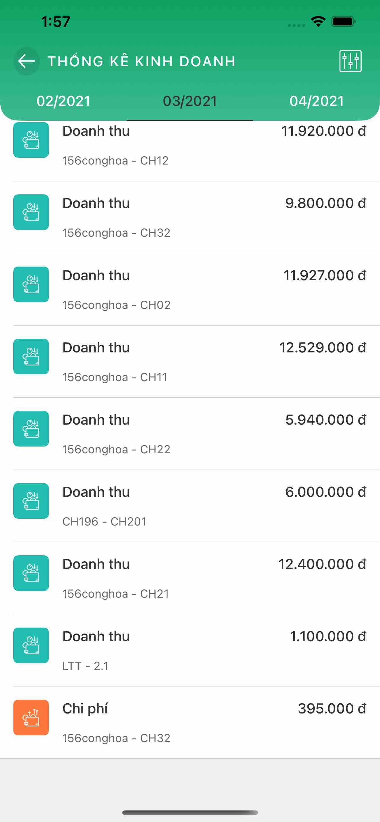
Task: Tap the 12.529.000 đ amount
Action: [323, 347]
